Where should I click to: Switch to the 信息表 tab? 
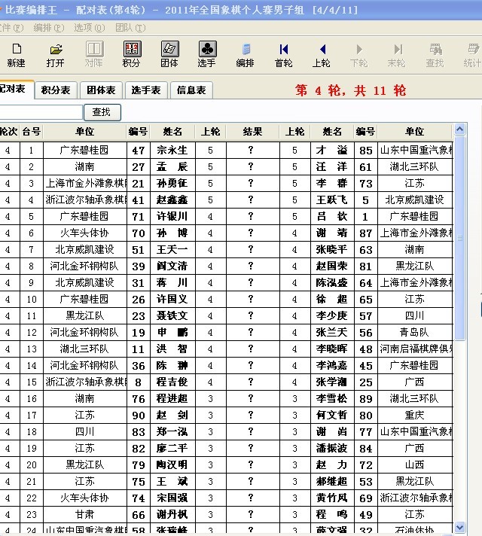click(191, 90)
